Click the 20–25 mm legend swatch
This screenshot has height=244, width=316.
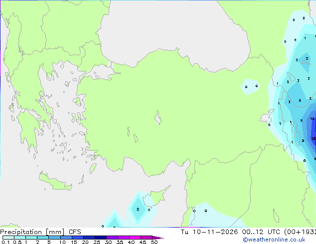point(89,238)
